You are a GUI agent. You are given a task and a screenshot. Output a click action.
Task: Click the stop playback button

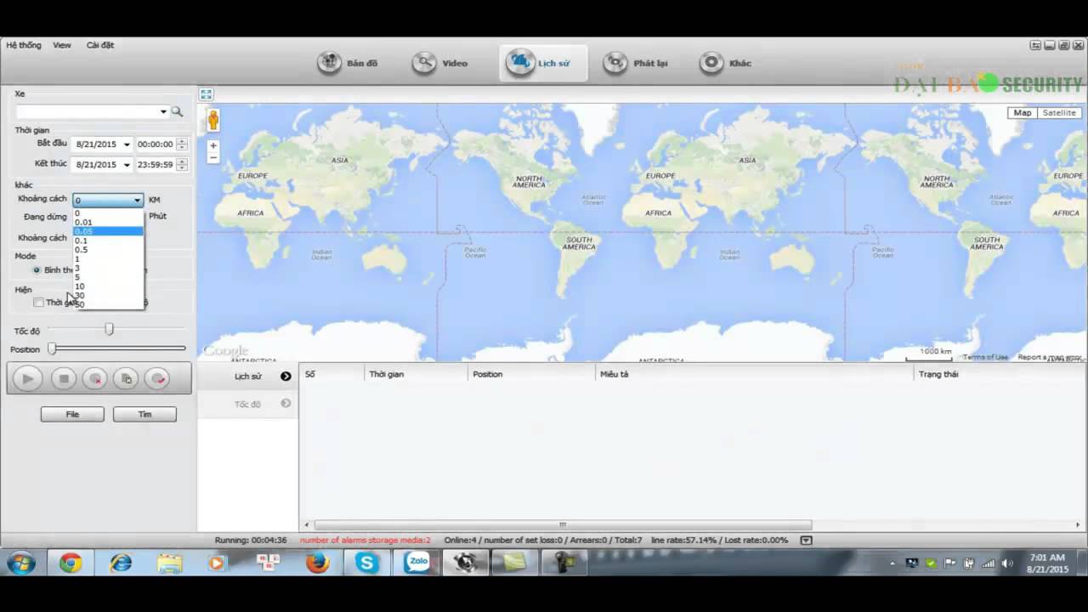[x=63, y=379]
